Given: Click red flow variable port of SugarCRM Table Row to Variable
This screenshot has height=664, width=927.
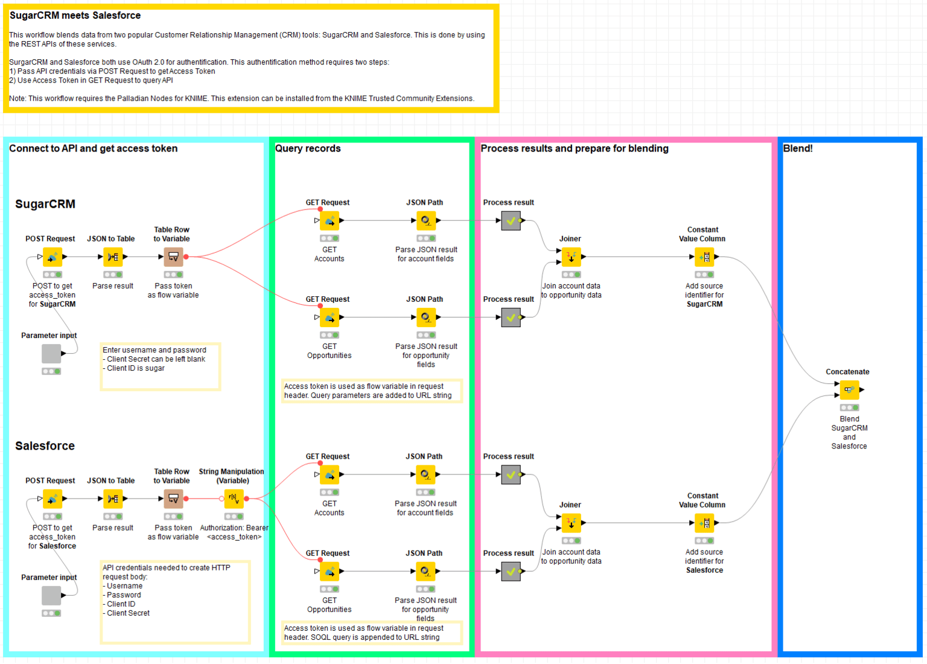Looking at the screenshot, I should point(186,257).
